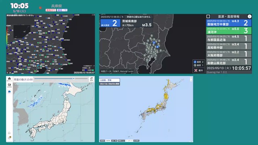Click the rain cloud timeline slider handle

(74, 79)
